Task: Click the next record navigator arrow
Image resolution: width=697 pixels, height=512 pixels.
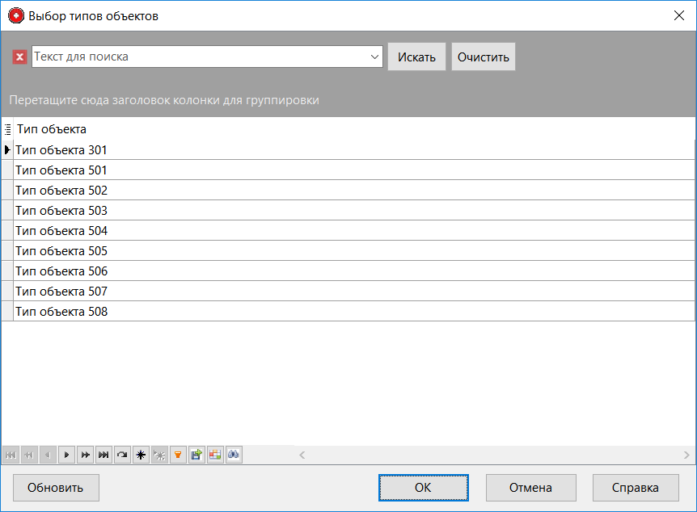Action: [66, 455]
